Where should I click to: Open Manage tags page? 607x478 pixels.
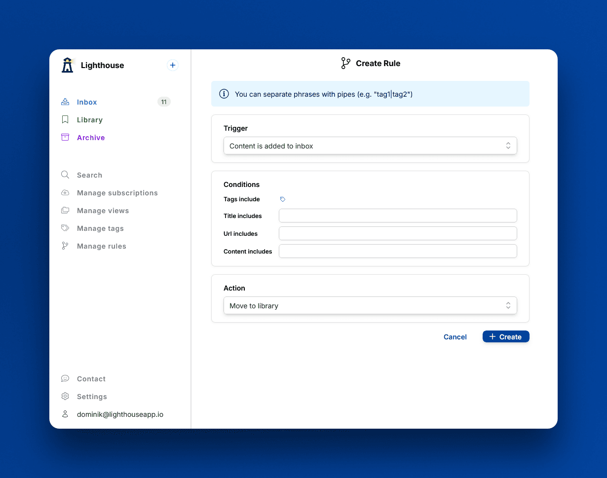(100, 228)
